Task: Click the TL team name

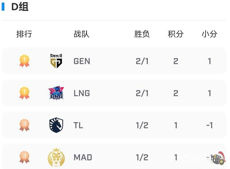Action: tap(78, 125)
